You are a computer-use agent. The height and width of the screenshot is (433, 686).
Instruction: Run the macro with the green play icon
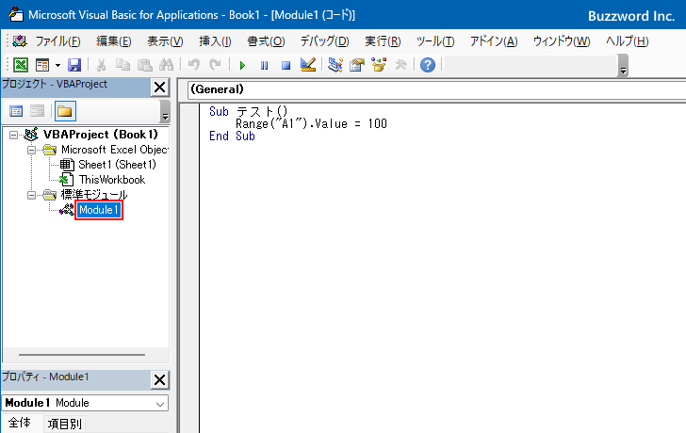coord(242,66)
